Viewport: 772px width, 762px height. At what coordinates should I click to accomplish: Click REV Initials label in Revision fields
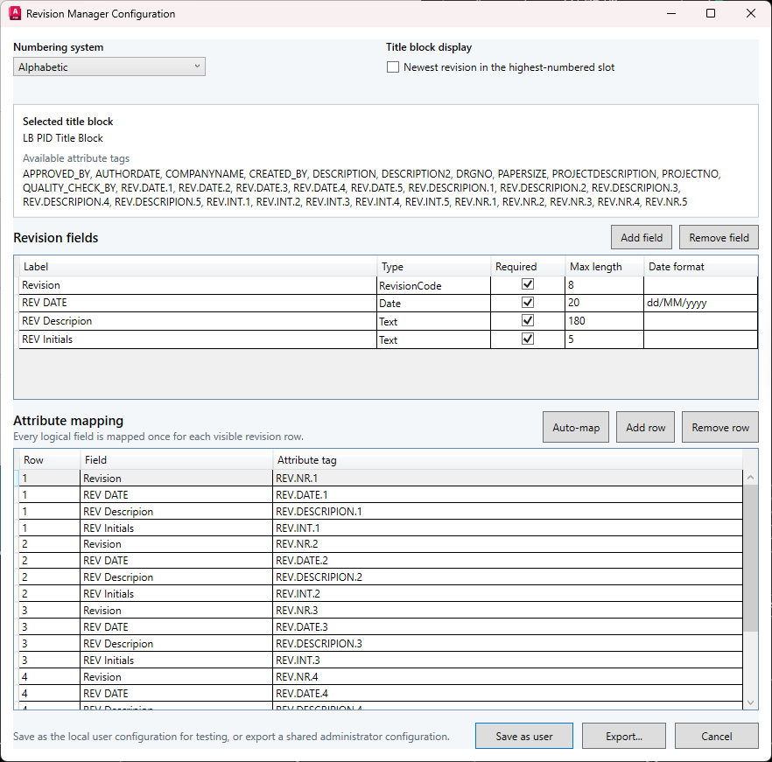(198, 339)
